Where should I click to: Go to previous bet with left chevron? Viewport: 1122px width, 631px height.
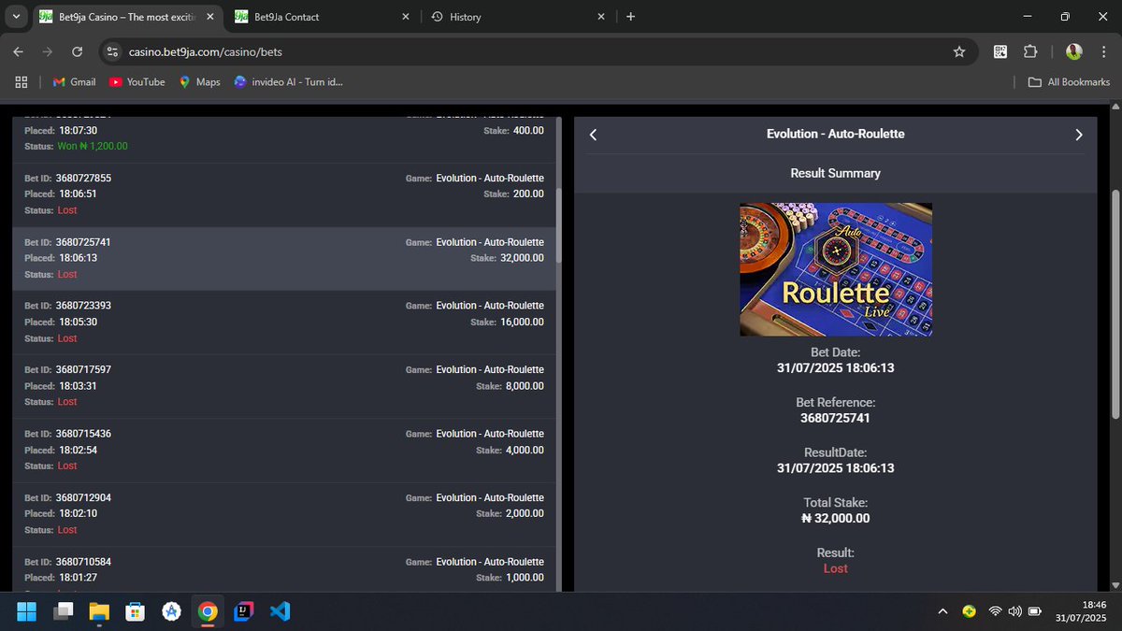coord(593,135)
